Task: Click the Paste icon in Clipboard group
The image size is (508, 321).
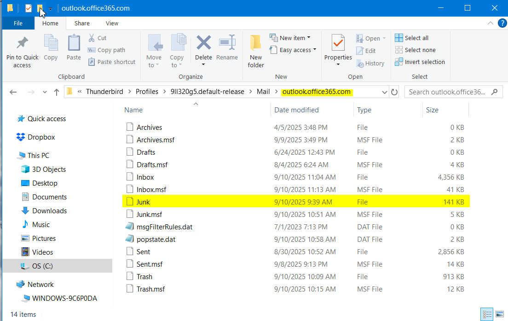Action: pyautogui.click(x=74, y=44)
